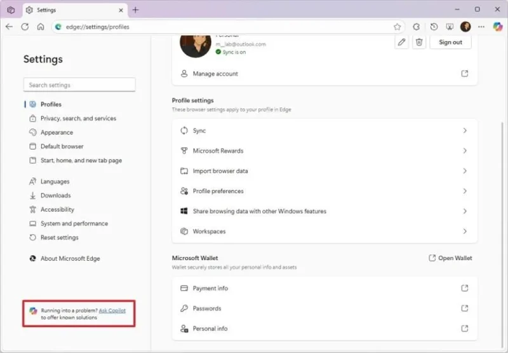Expand Workspaces chevron
Screen dimensions: 508x353
465,231
